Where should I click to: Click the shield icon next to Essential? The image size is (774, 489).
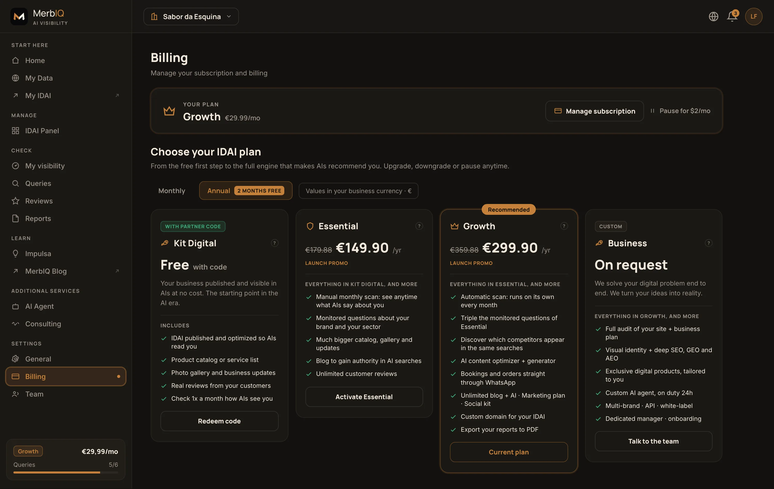tap(310, 226)
